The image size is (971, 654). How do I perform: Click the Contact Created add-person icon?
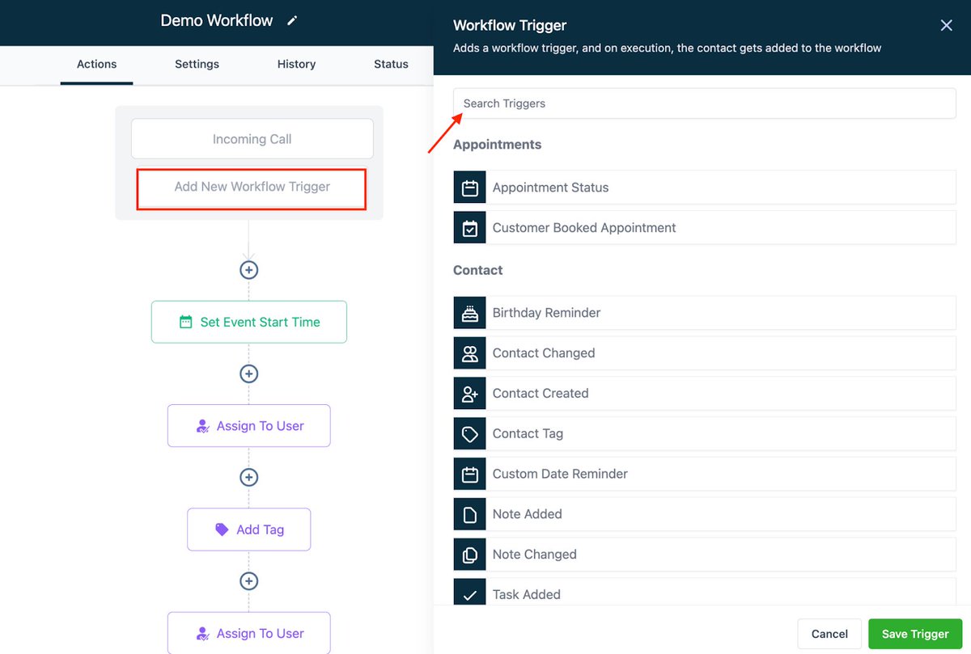click(470, 394)
